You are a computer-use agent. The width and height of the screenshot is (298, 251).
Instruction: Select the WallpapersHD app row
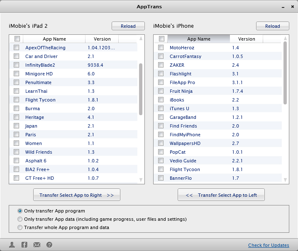(x=218, y=143)
